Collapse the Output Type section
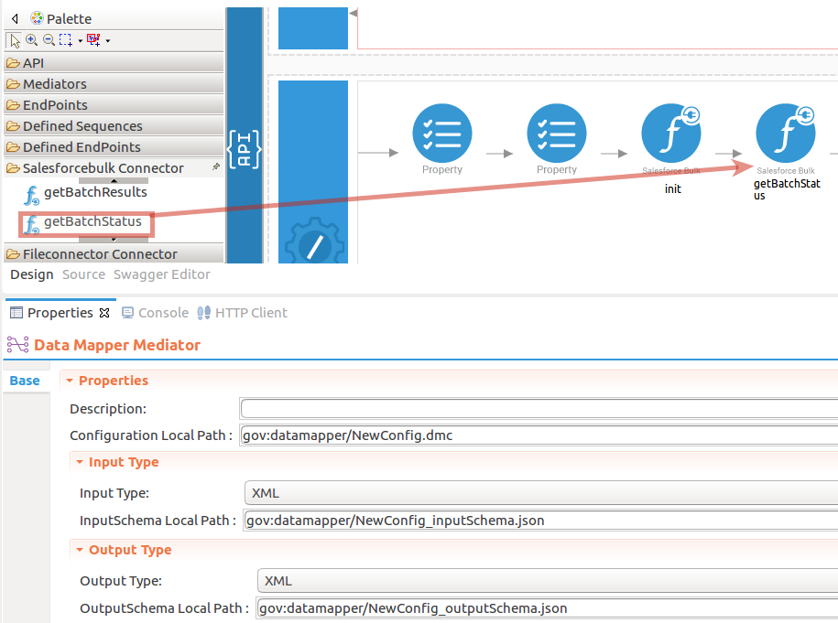The height and width of the screenshot is (623, 838). click(x=80, y=549)
